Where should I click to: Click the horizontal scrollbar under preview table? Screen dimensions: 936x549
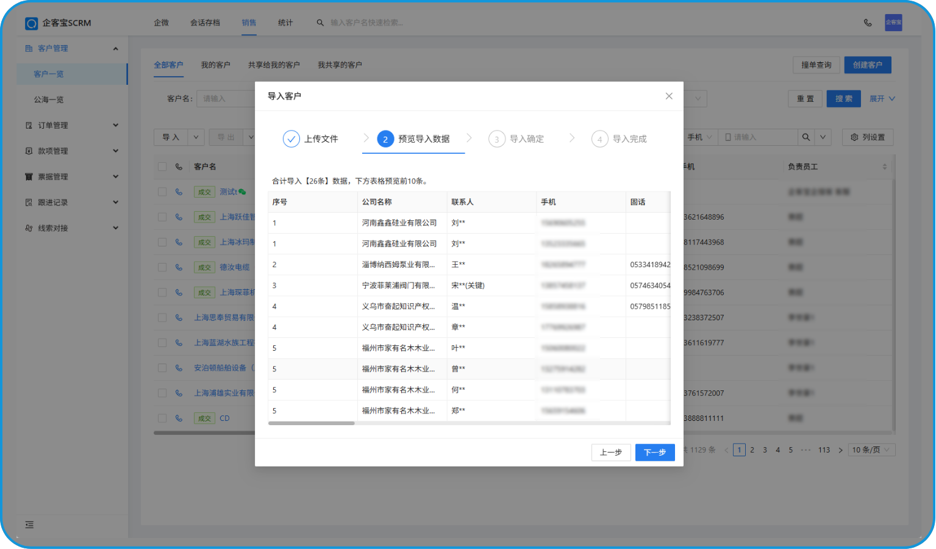tap(312, 423)
